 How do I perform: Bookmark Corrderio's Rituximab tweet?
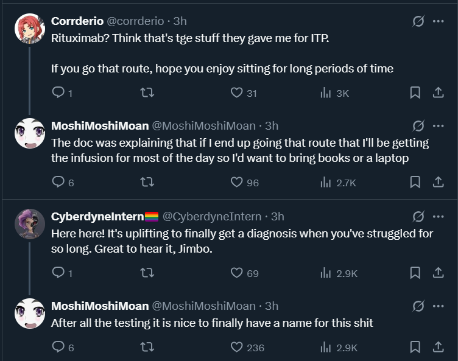[415, 93]
